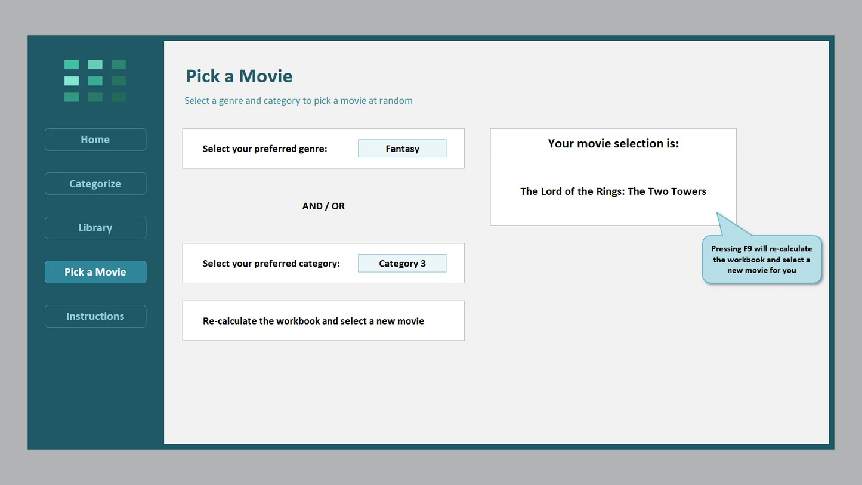This screenshot has width=862, height=485.
Task: Select the Pick a Movie nav button
Action: click(95, 272)
